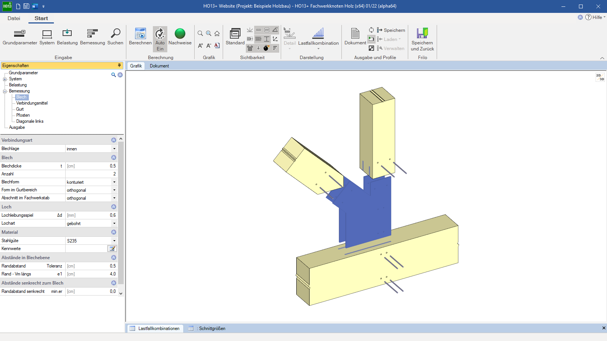Click the refresh arrows icon near Dokument
This screenshot has height=341, width=607.
pyautogui.click(x=371, y=30)
